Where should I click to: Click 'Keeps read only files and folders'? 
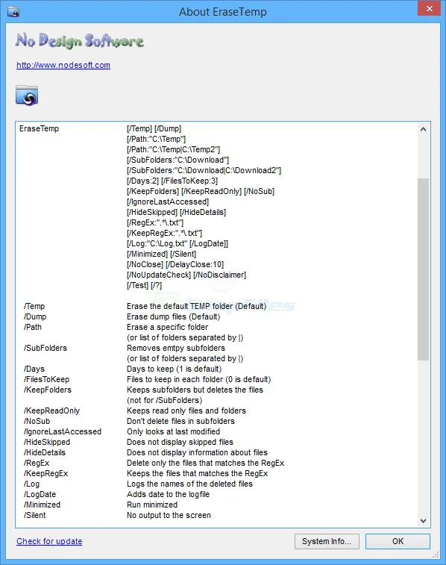(x=186, y=411)
